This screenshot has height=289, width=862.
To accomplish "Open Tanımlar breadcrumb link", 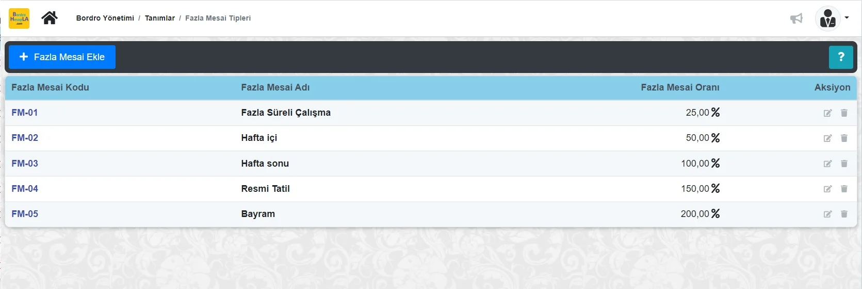I will 160,18.
